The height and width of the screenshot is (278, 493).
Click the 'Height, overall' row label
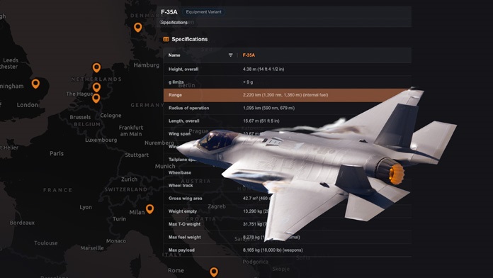(183, 69)
